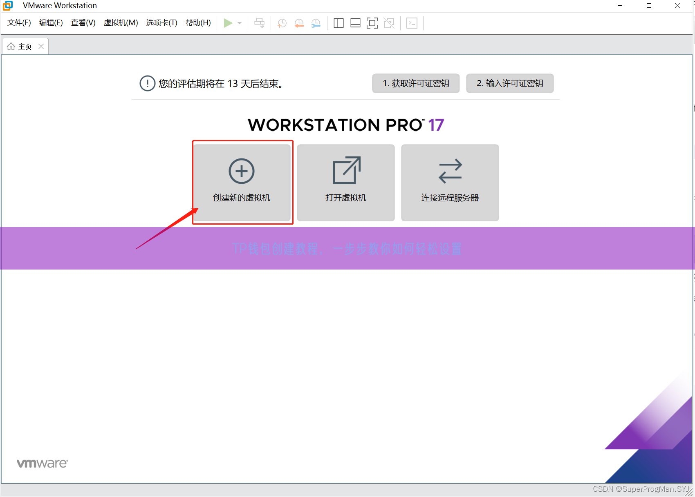The height and width of the screenshot is (497, 695).
Task: Click 2. 输入许可证密钥 button
Action: tap(510, 83)
